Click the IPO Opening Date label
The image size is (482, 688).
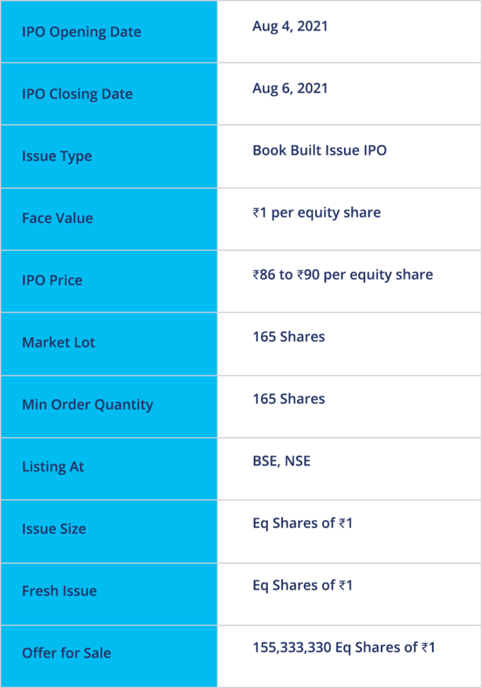click(82, 32)
